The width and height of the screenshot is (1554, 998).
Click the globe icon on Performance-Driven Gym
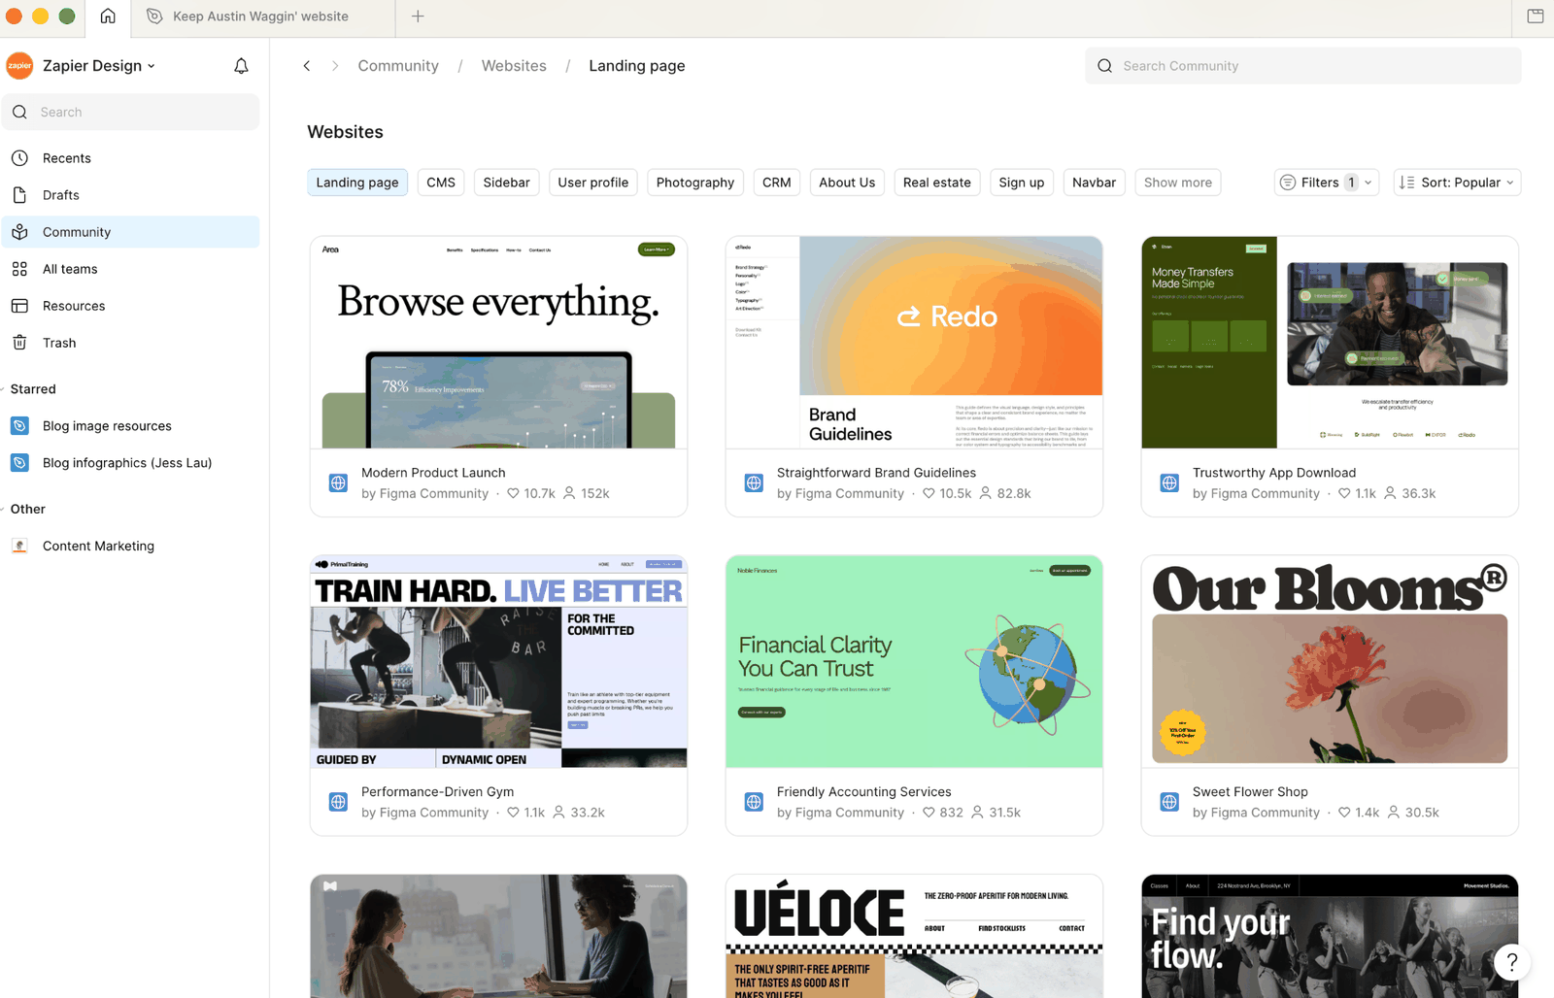338,802
